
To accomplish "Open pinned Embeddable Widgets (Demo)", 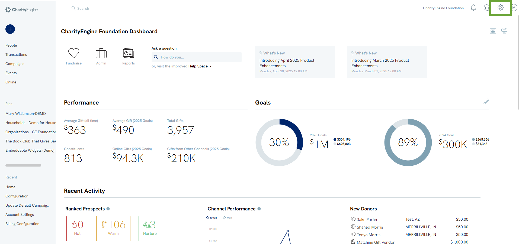I will tap(30, 150).
